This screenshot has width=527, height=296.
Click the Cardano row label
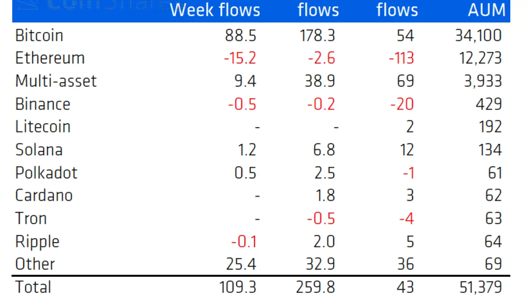click(44, 196)
